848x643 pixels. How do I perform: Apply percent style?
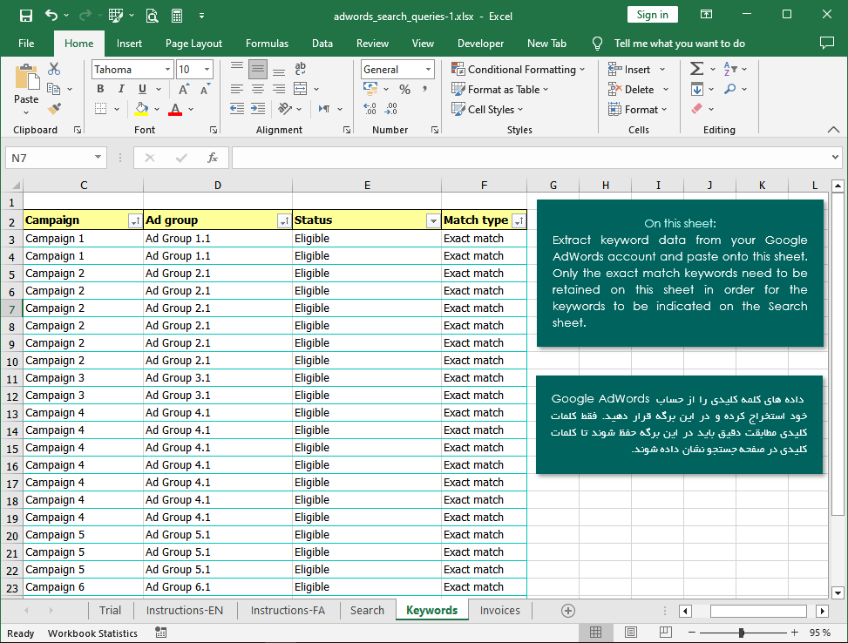404,89
